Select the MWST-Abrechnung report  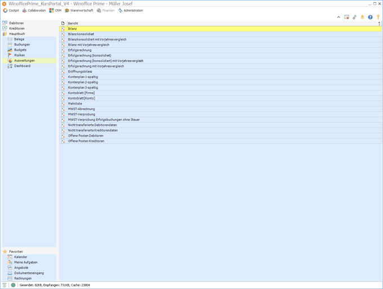tap(81, 109)
